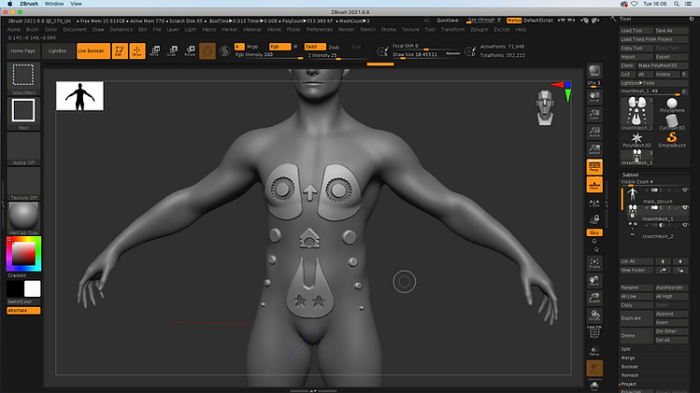
Task: Click the Frame icon in right shelf
Action: pyautogui.click(x=594, y=263)
